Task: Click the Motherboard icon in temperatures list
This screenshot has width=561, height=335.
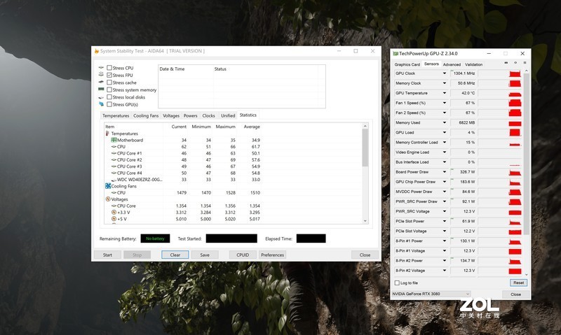Action: point(114,140)
